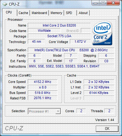The height and width of the screenshot is (136, 122).
Task: Click the OK button
Action: 107,129
